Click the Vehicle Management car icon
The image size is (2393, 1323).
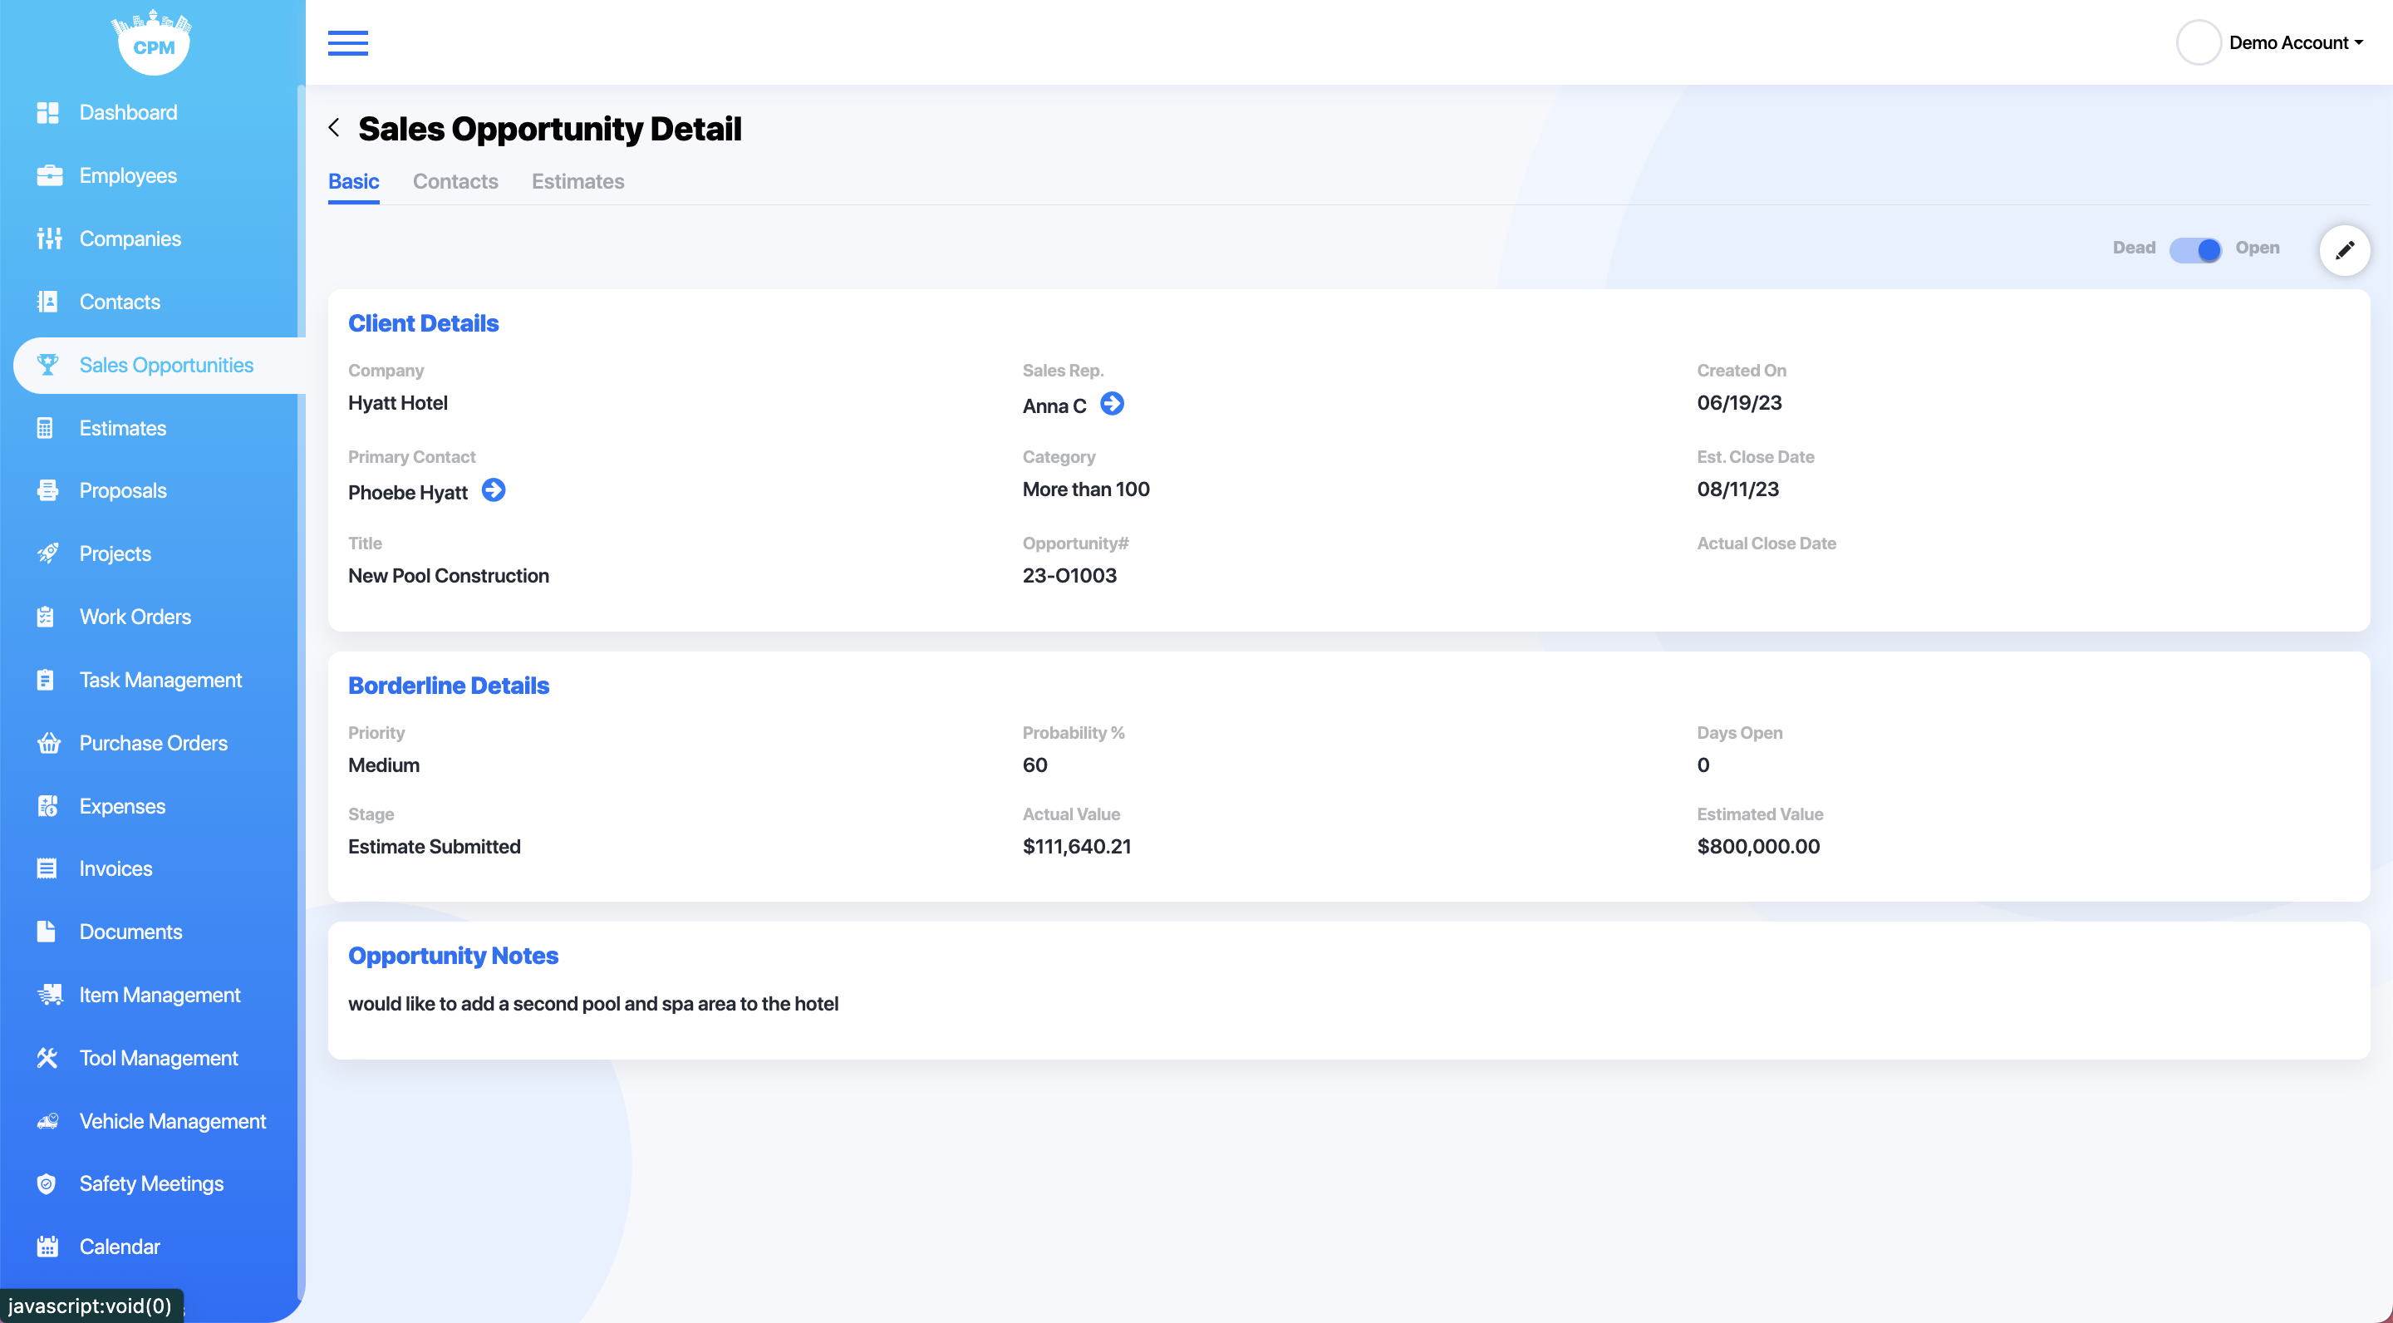point(48,1121)
